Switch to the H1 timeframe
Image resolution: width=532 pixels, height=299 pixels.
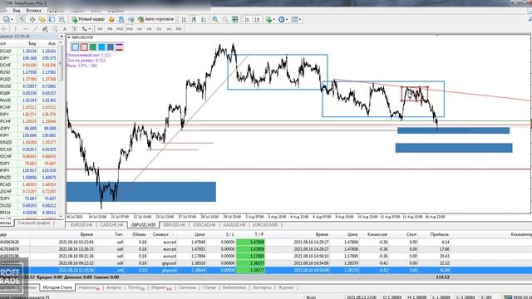[x=139, y=29]
